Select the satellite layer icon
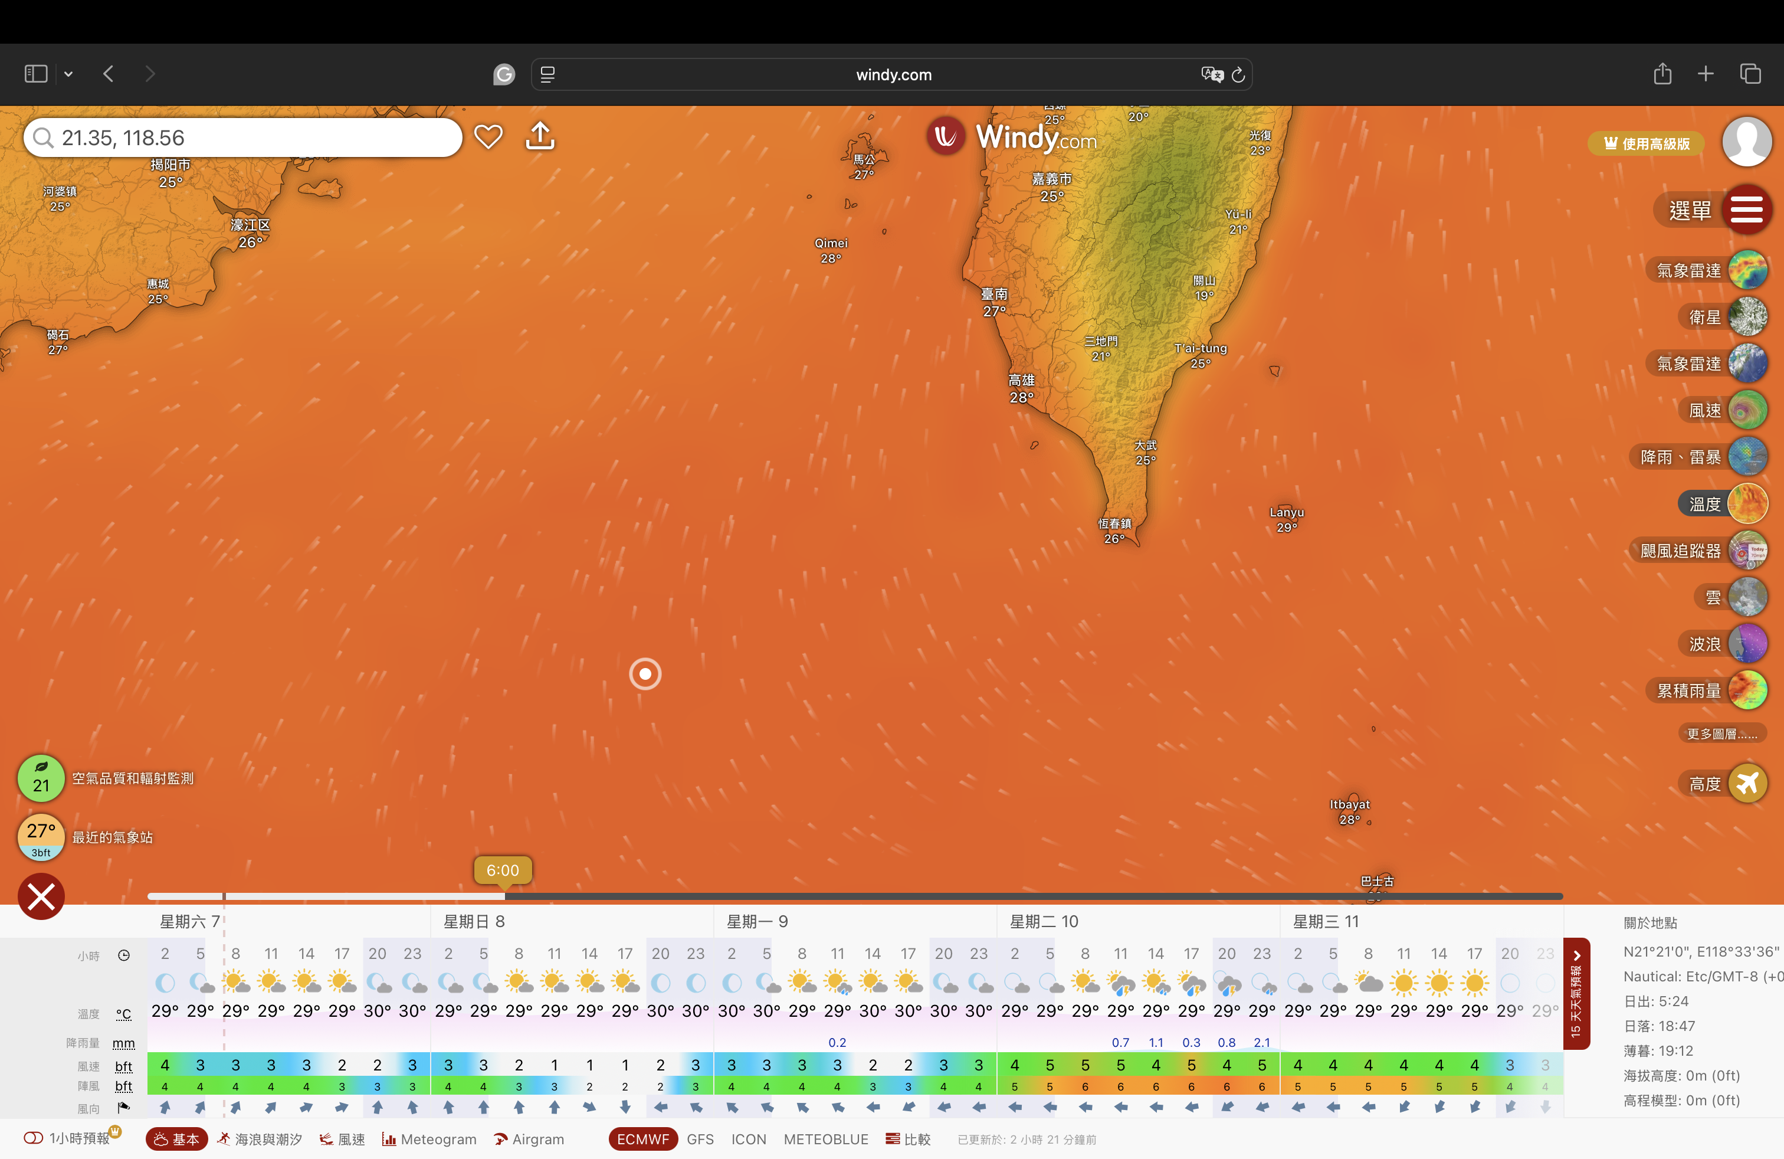 click(1747, 317)
